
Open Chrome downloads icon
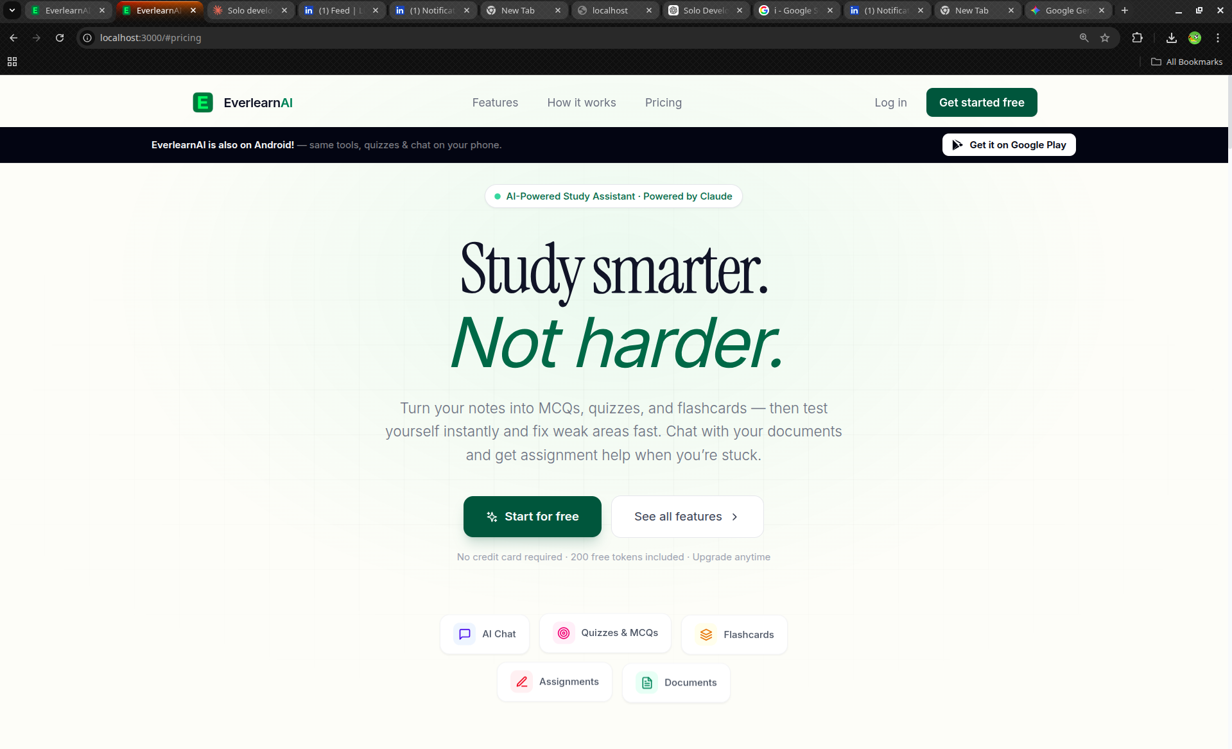(1172, 38)
